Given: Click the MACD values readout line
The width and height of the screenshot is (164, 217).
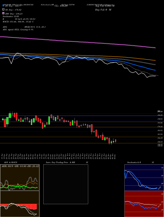Looking at the screenshot, I should coord(18,22).
